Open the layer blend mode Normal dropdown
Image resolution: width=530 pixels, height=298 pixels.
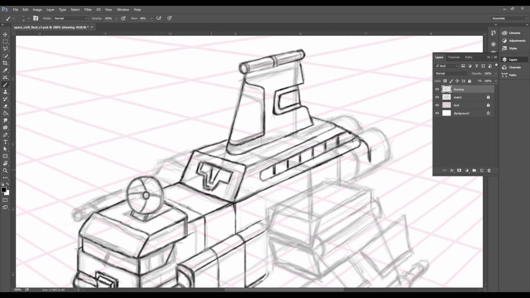[x=452, y=73]
